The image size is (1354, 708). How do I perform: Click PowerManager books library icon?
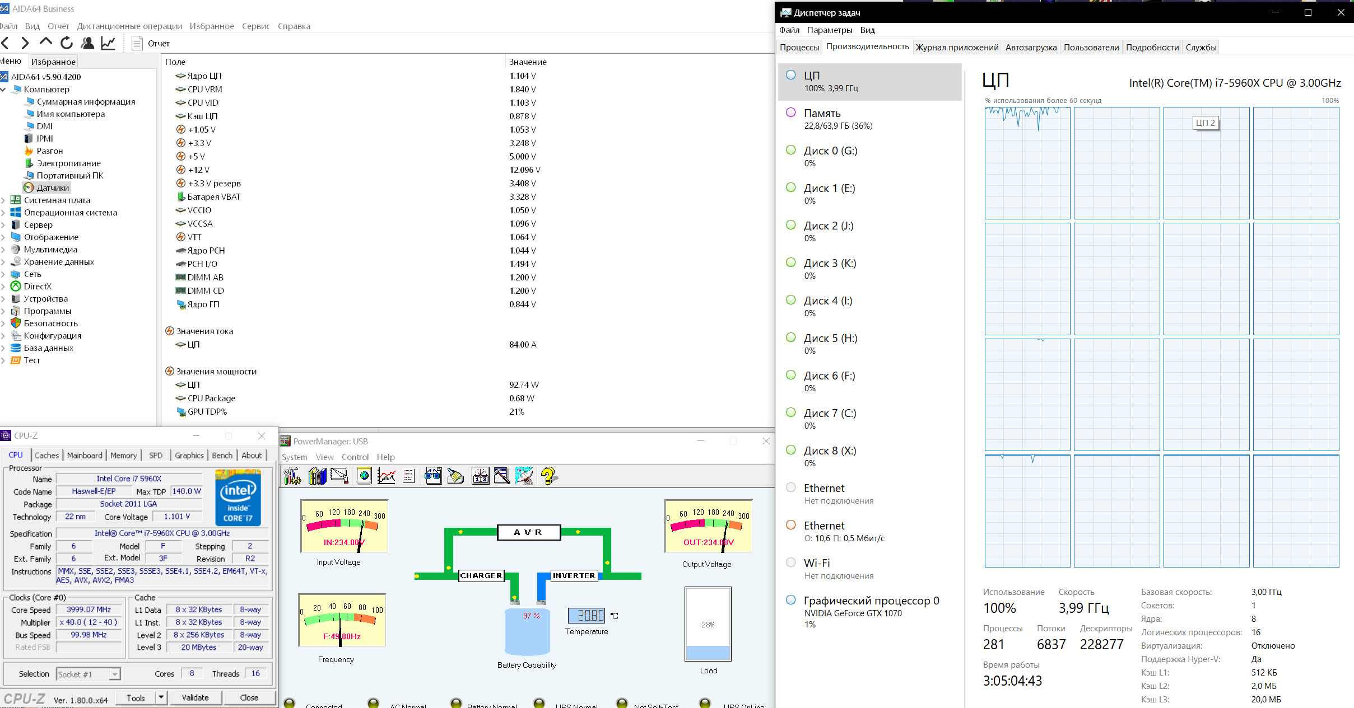coord(317,476)
